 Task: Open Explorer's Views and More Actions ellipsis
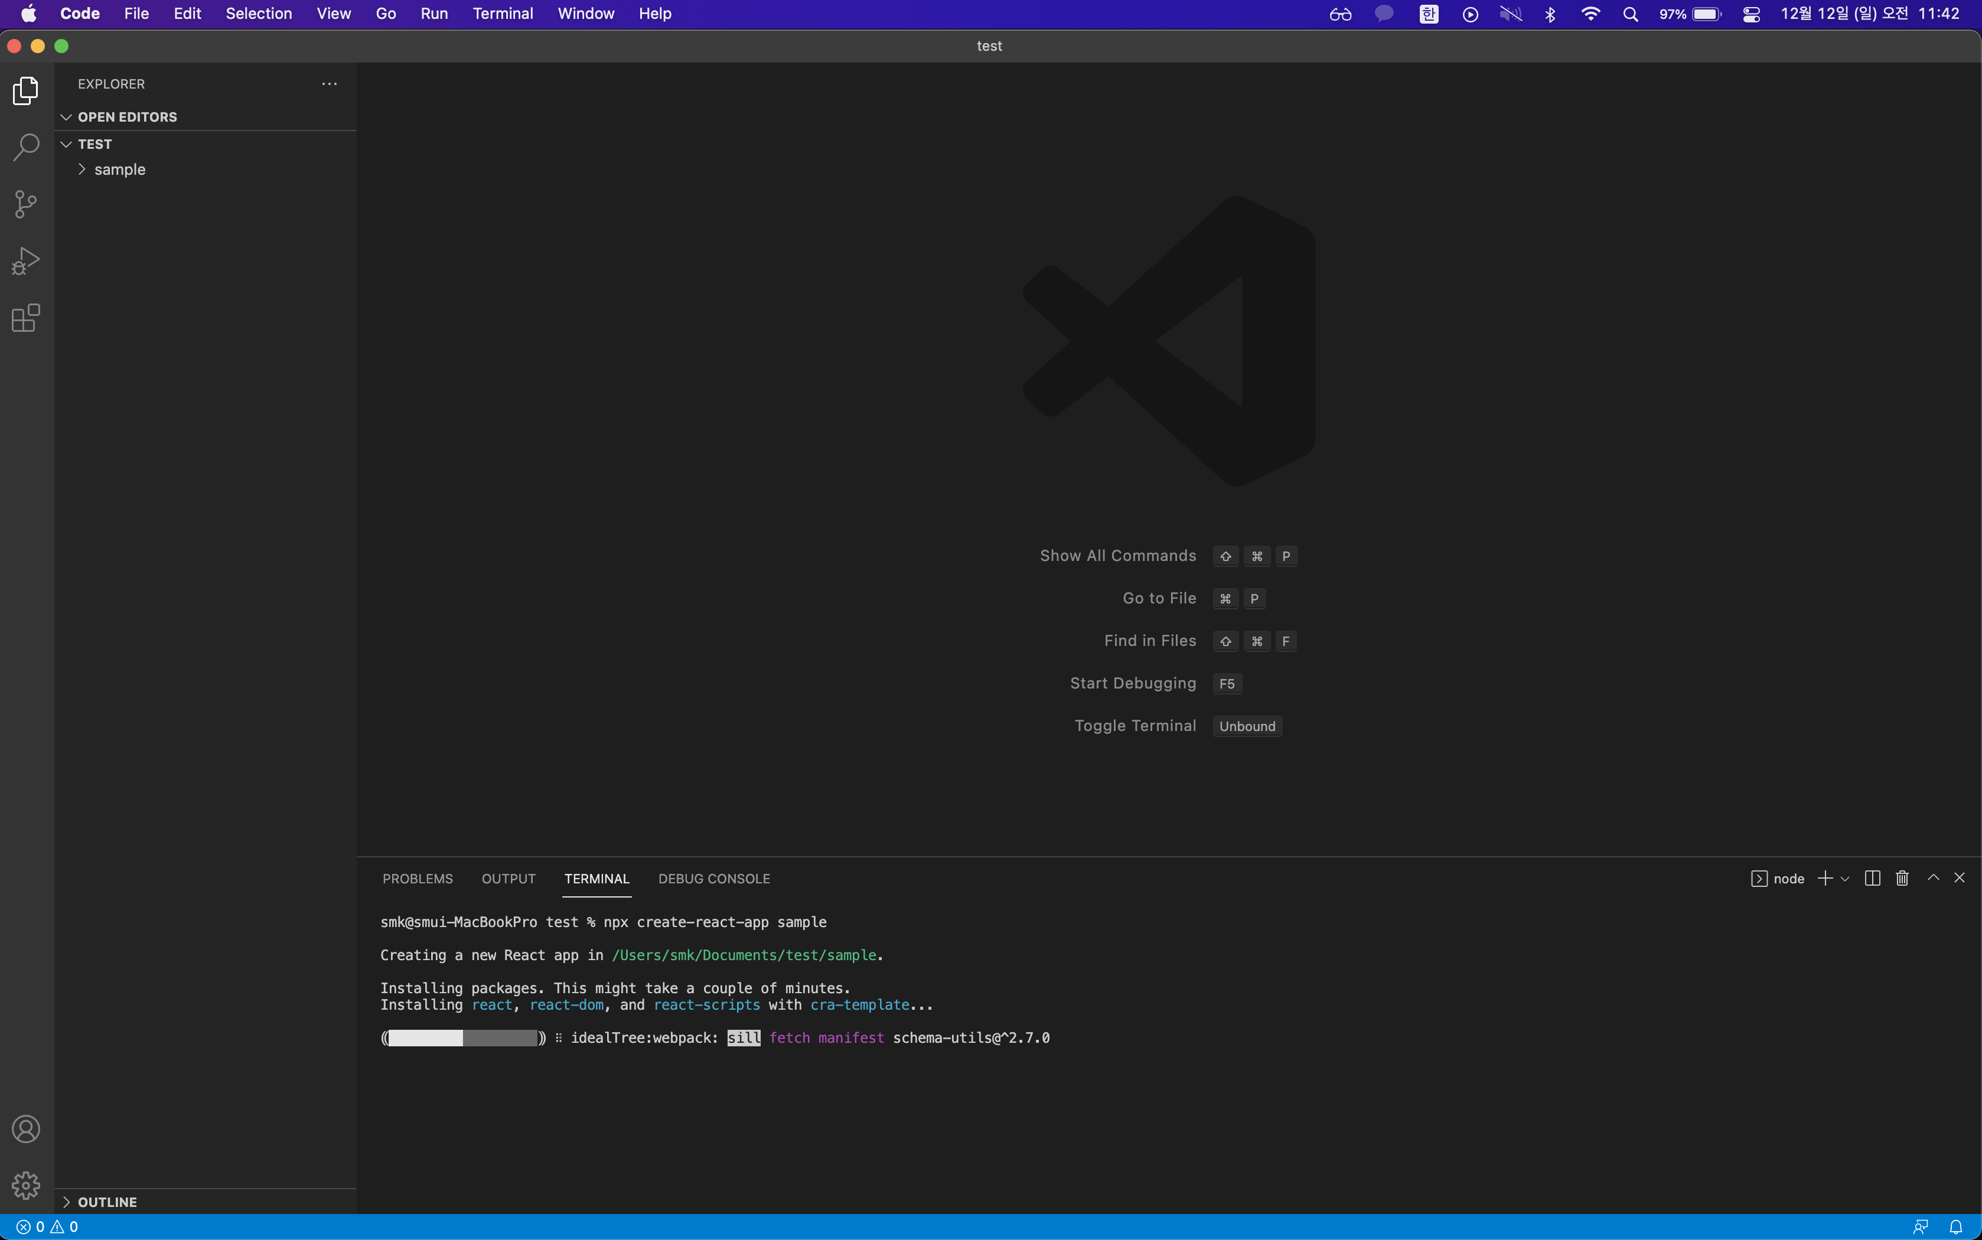click(x=330, y=84)
